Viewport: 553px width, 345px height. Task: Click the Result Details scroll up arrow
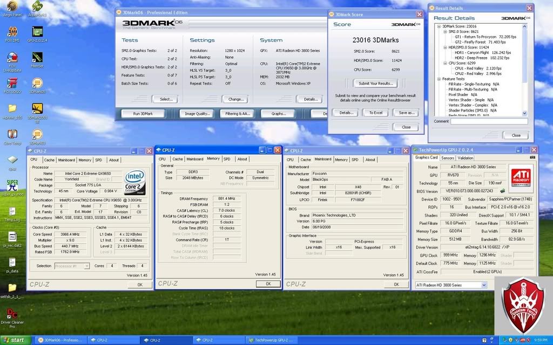pyautogui.click(x=524, y=27)
